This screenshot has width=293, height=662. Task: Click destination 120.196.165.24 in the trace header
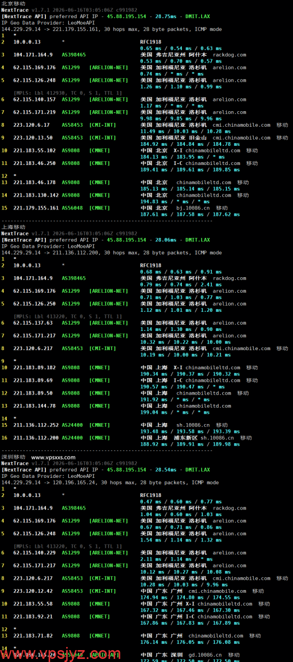coord(74,483)
